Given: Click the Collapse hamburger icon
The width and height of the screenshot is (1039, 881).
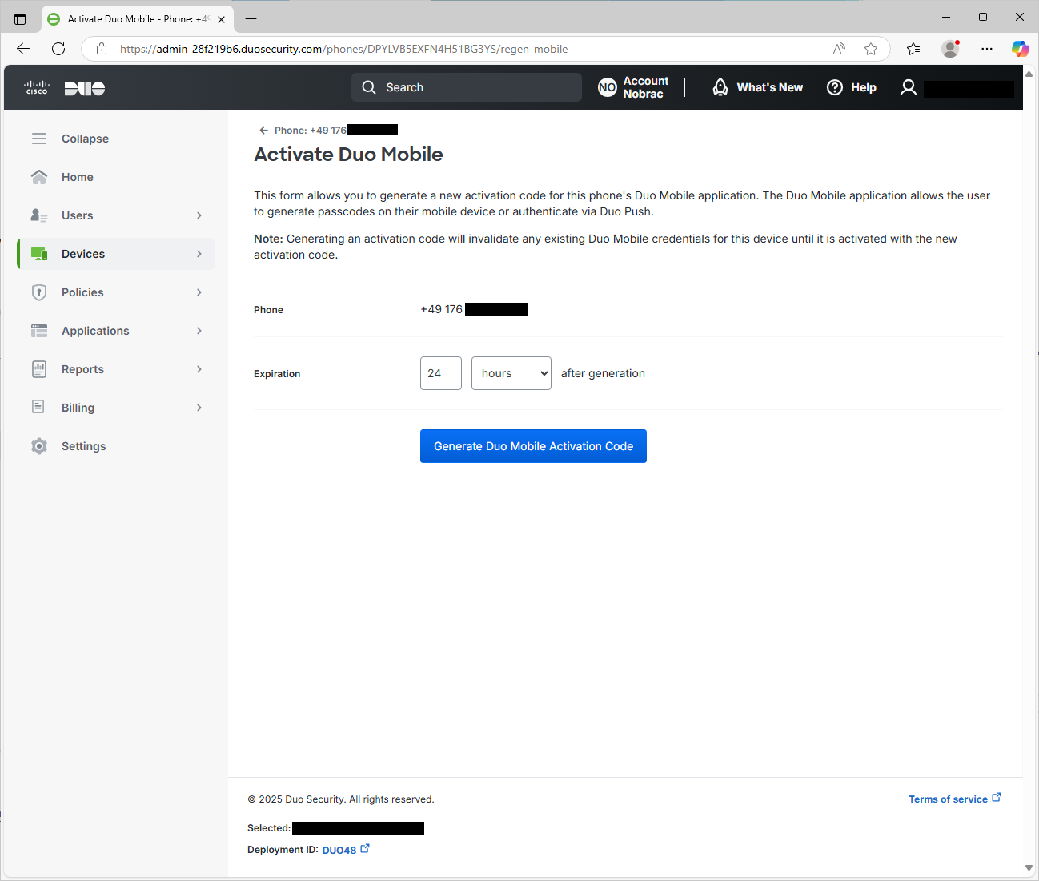Looking at the screenshot, I should 39,139.
